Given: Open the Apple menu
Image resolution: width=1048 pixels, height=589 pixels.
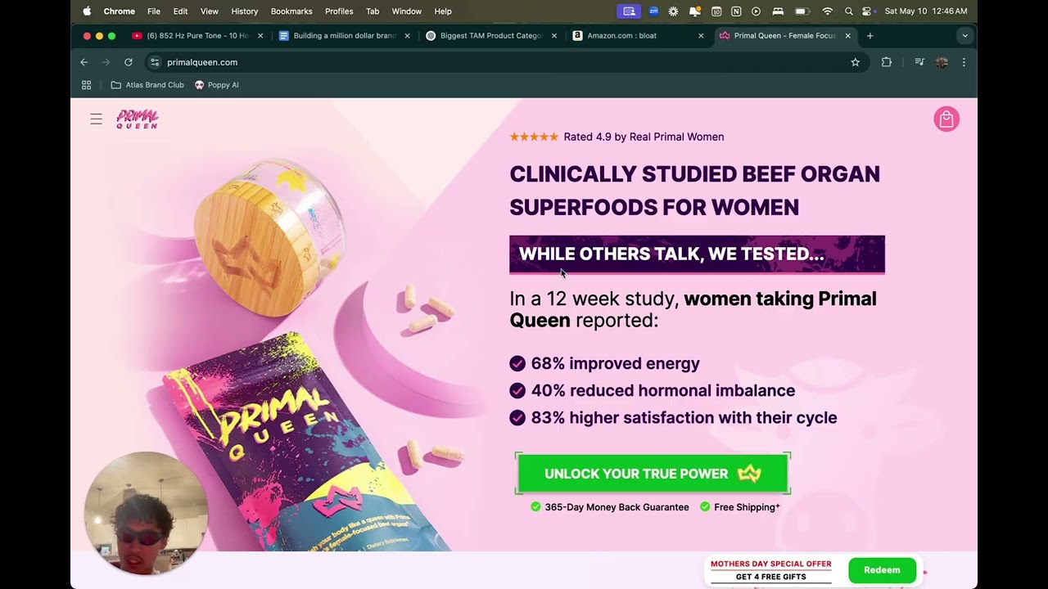Looking at the screenshot, I should coord(87,11).
